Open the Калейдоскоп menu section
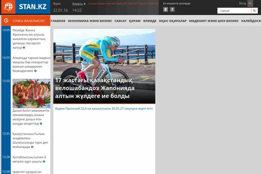The image size is (261, 174). click(x=251, y=21)
